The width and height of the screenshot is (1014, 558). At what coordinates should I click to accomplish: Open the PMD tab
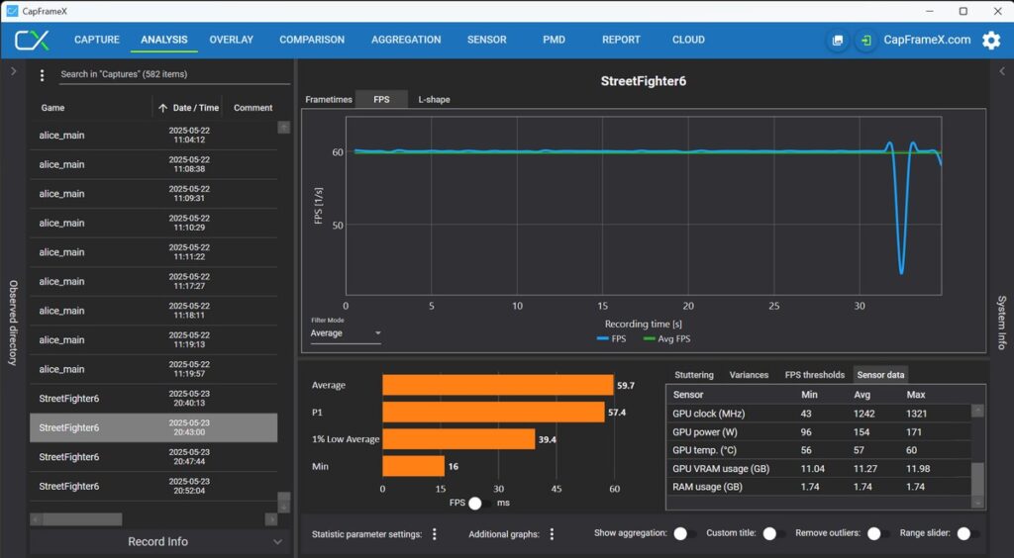coord(554,40)
